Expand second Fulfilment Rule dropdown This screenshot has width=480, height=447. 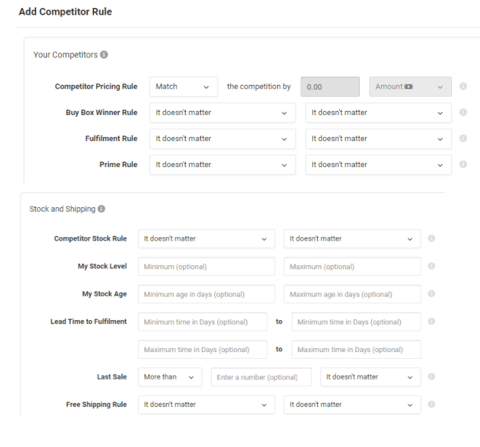pyautogui.click(x=379, y=139)
